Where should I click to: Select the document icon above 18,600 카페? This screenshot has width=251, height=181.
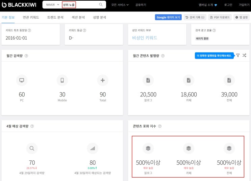tap(189, 80)
